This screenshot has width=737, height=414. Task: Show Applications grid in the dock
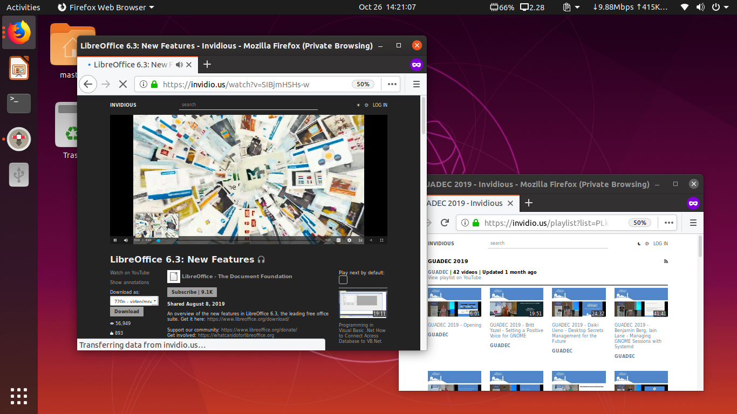point(19,396)
